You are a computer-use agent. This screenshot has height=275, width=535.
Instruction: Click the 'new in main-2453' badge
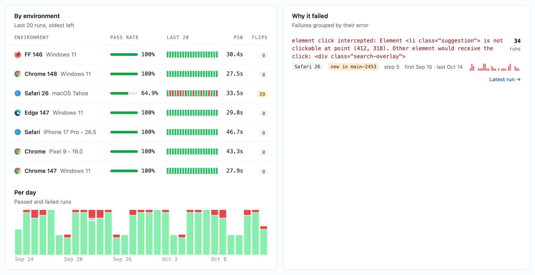click(353, 67)
